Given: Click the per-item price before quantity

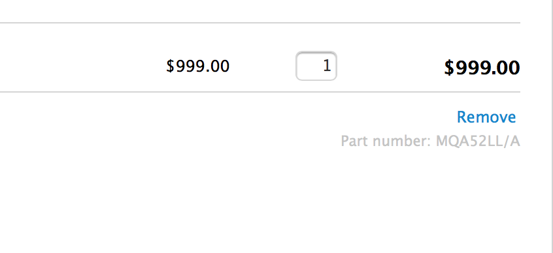Looking at the screenshot, I should click(198, 66).
